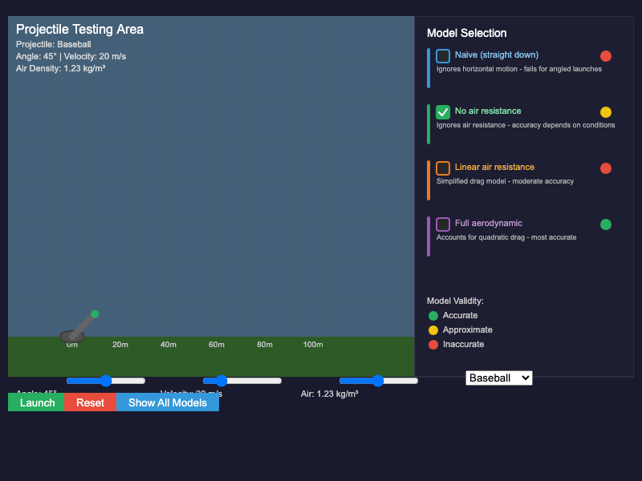Tick the Full aerodynamic model checkbox
642x481 pixels.
(443, 224)
